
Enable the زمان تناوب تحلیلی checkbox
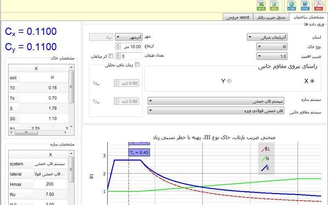click(137, 65)
